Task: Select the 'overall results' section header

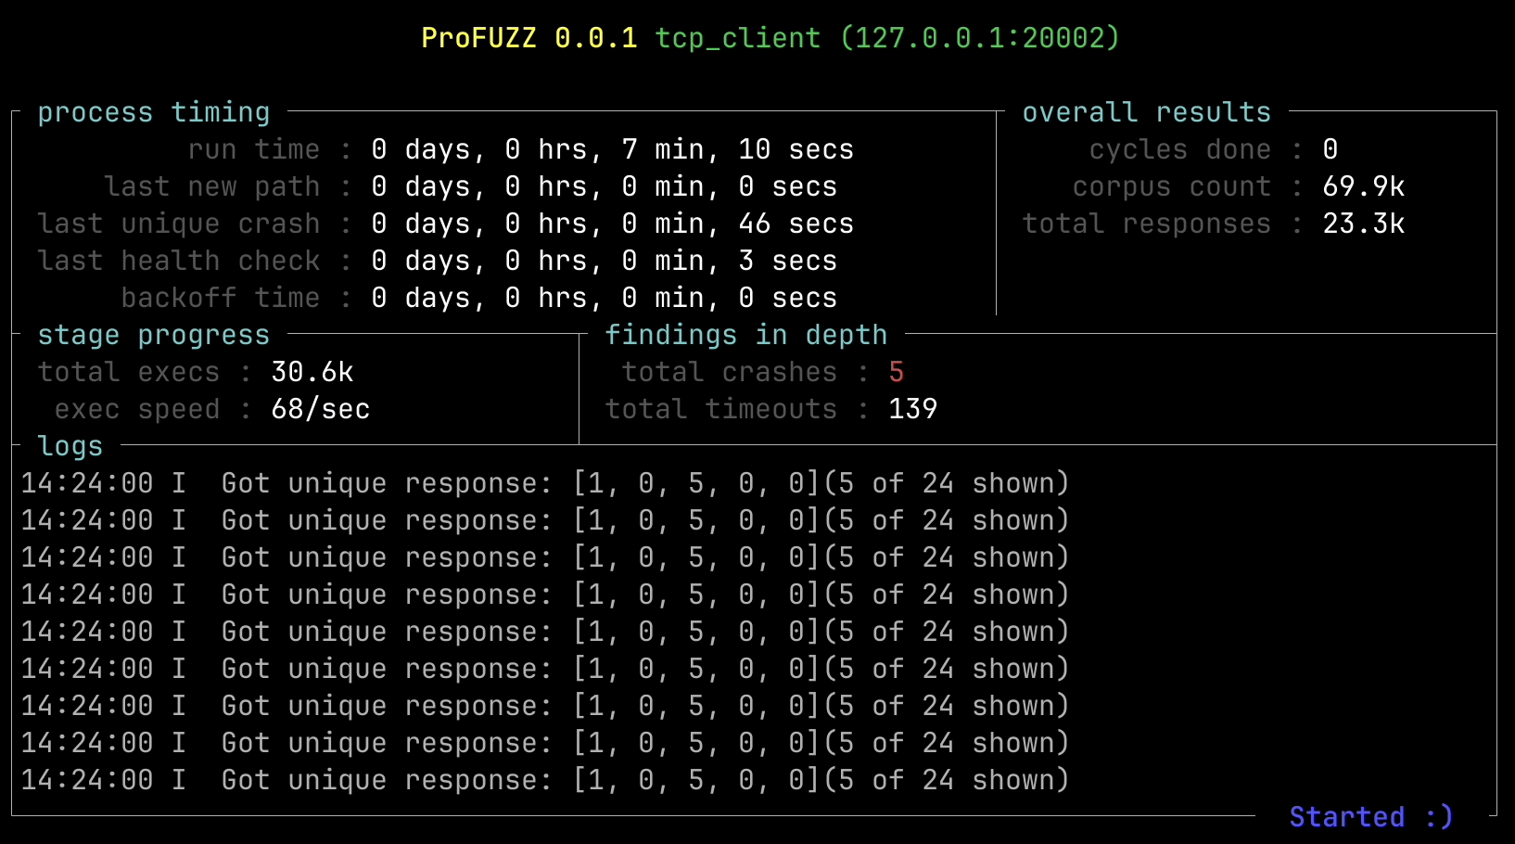Action: click(x=1146, y=112)
